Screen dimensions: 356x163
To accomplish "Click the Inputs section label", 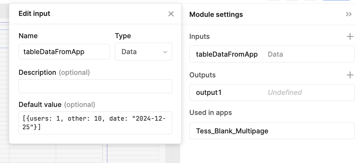I will tap(199, 37).
